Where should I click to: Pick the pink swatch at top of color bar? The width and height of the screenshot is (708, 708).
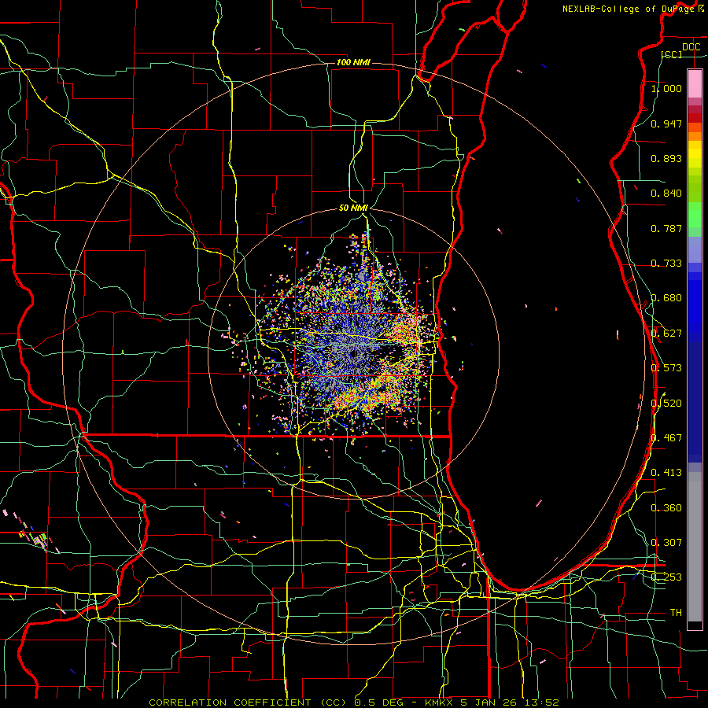695,83
